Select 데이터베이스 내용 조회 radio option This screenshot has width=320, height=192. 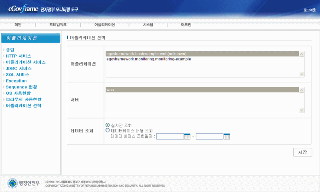coord(108,130)
